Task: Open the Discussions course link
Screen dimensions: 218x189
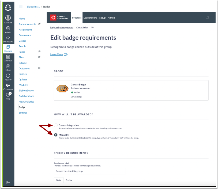Action: (x=25, y=35)
